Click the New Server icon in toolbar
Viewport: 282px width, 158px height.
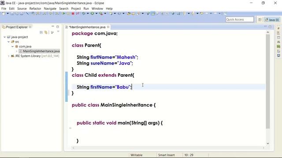(111, 14)
